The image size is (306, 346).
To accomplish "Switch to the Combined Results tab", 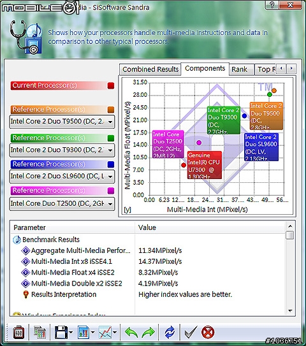I will (x=150, y=69).
